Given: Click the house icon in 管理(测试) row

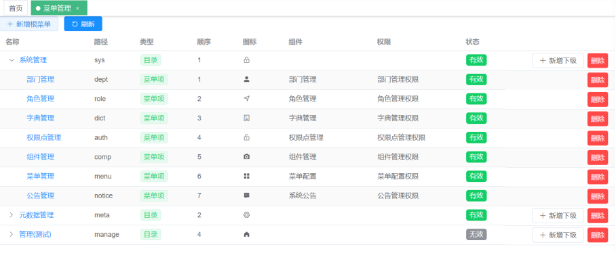Looking at the screenshot, I should (246, 235).
